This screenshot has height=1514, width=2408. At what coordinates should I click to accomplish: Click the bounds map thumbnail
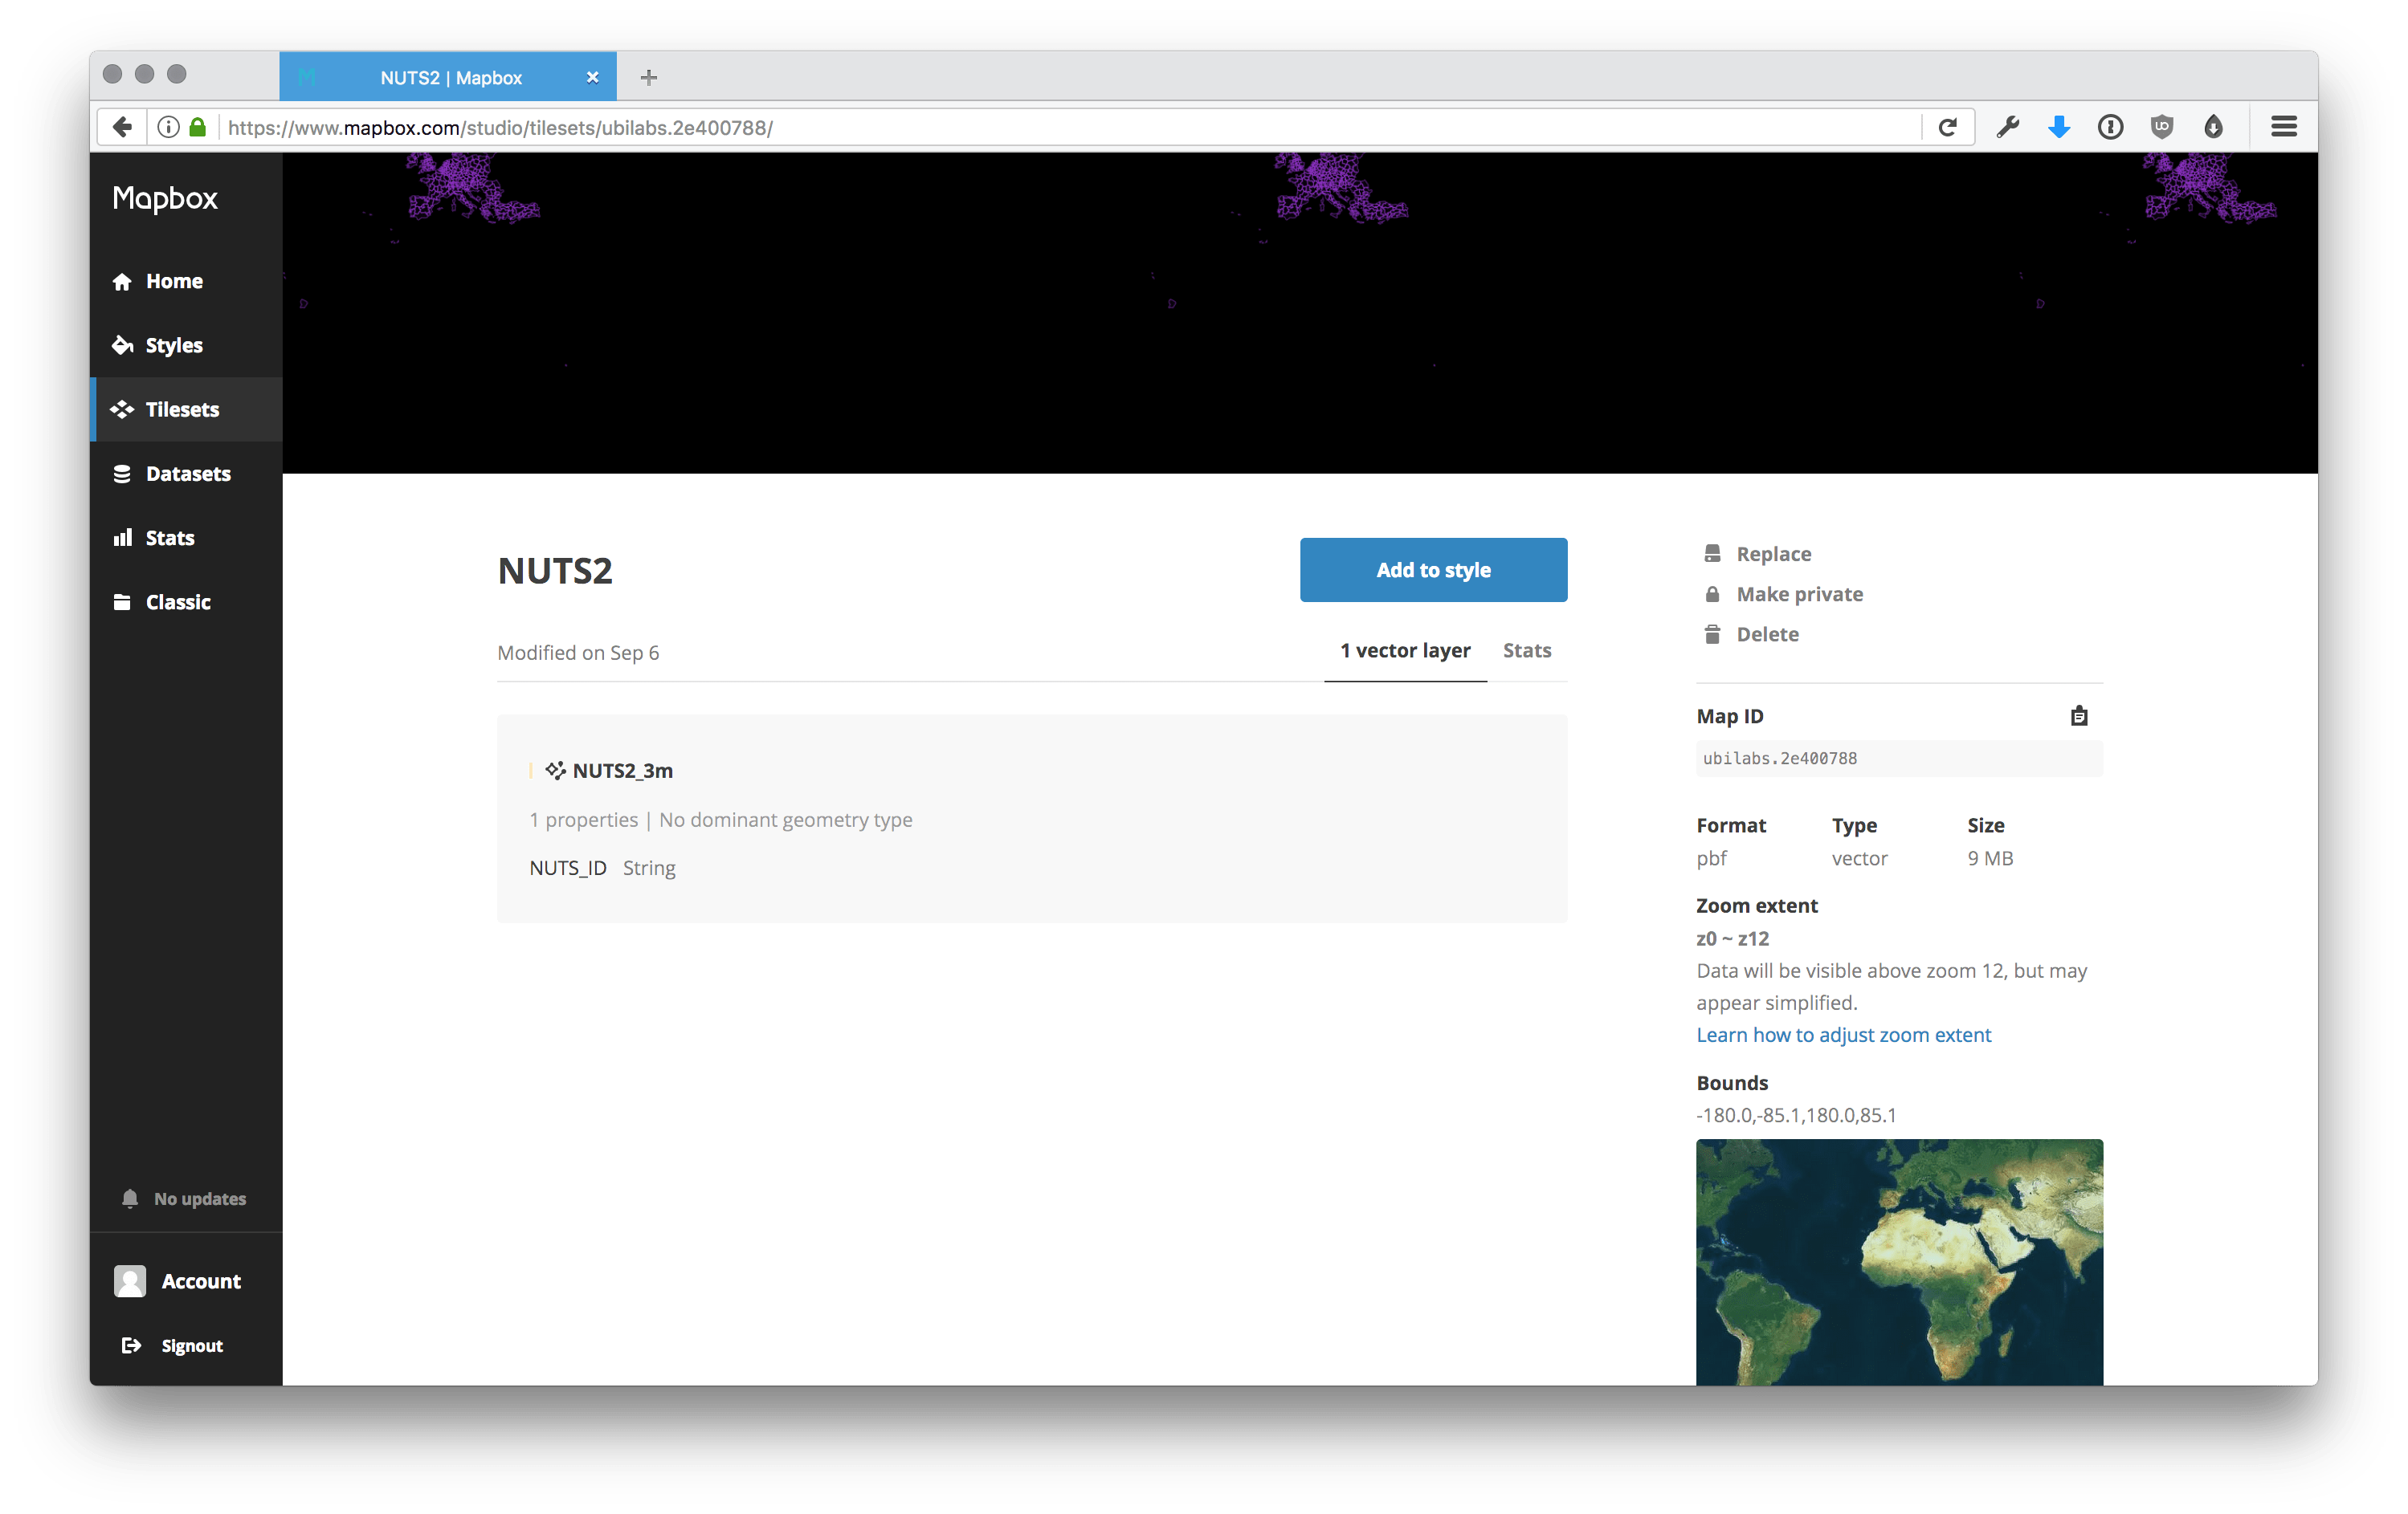1899,1261
